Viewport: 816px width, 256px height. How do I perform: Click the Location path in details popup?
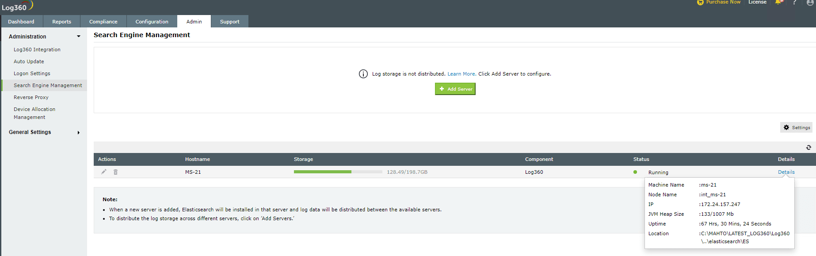click(x=744, y=237)
